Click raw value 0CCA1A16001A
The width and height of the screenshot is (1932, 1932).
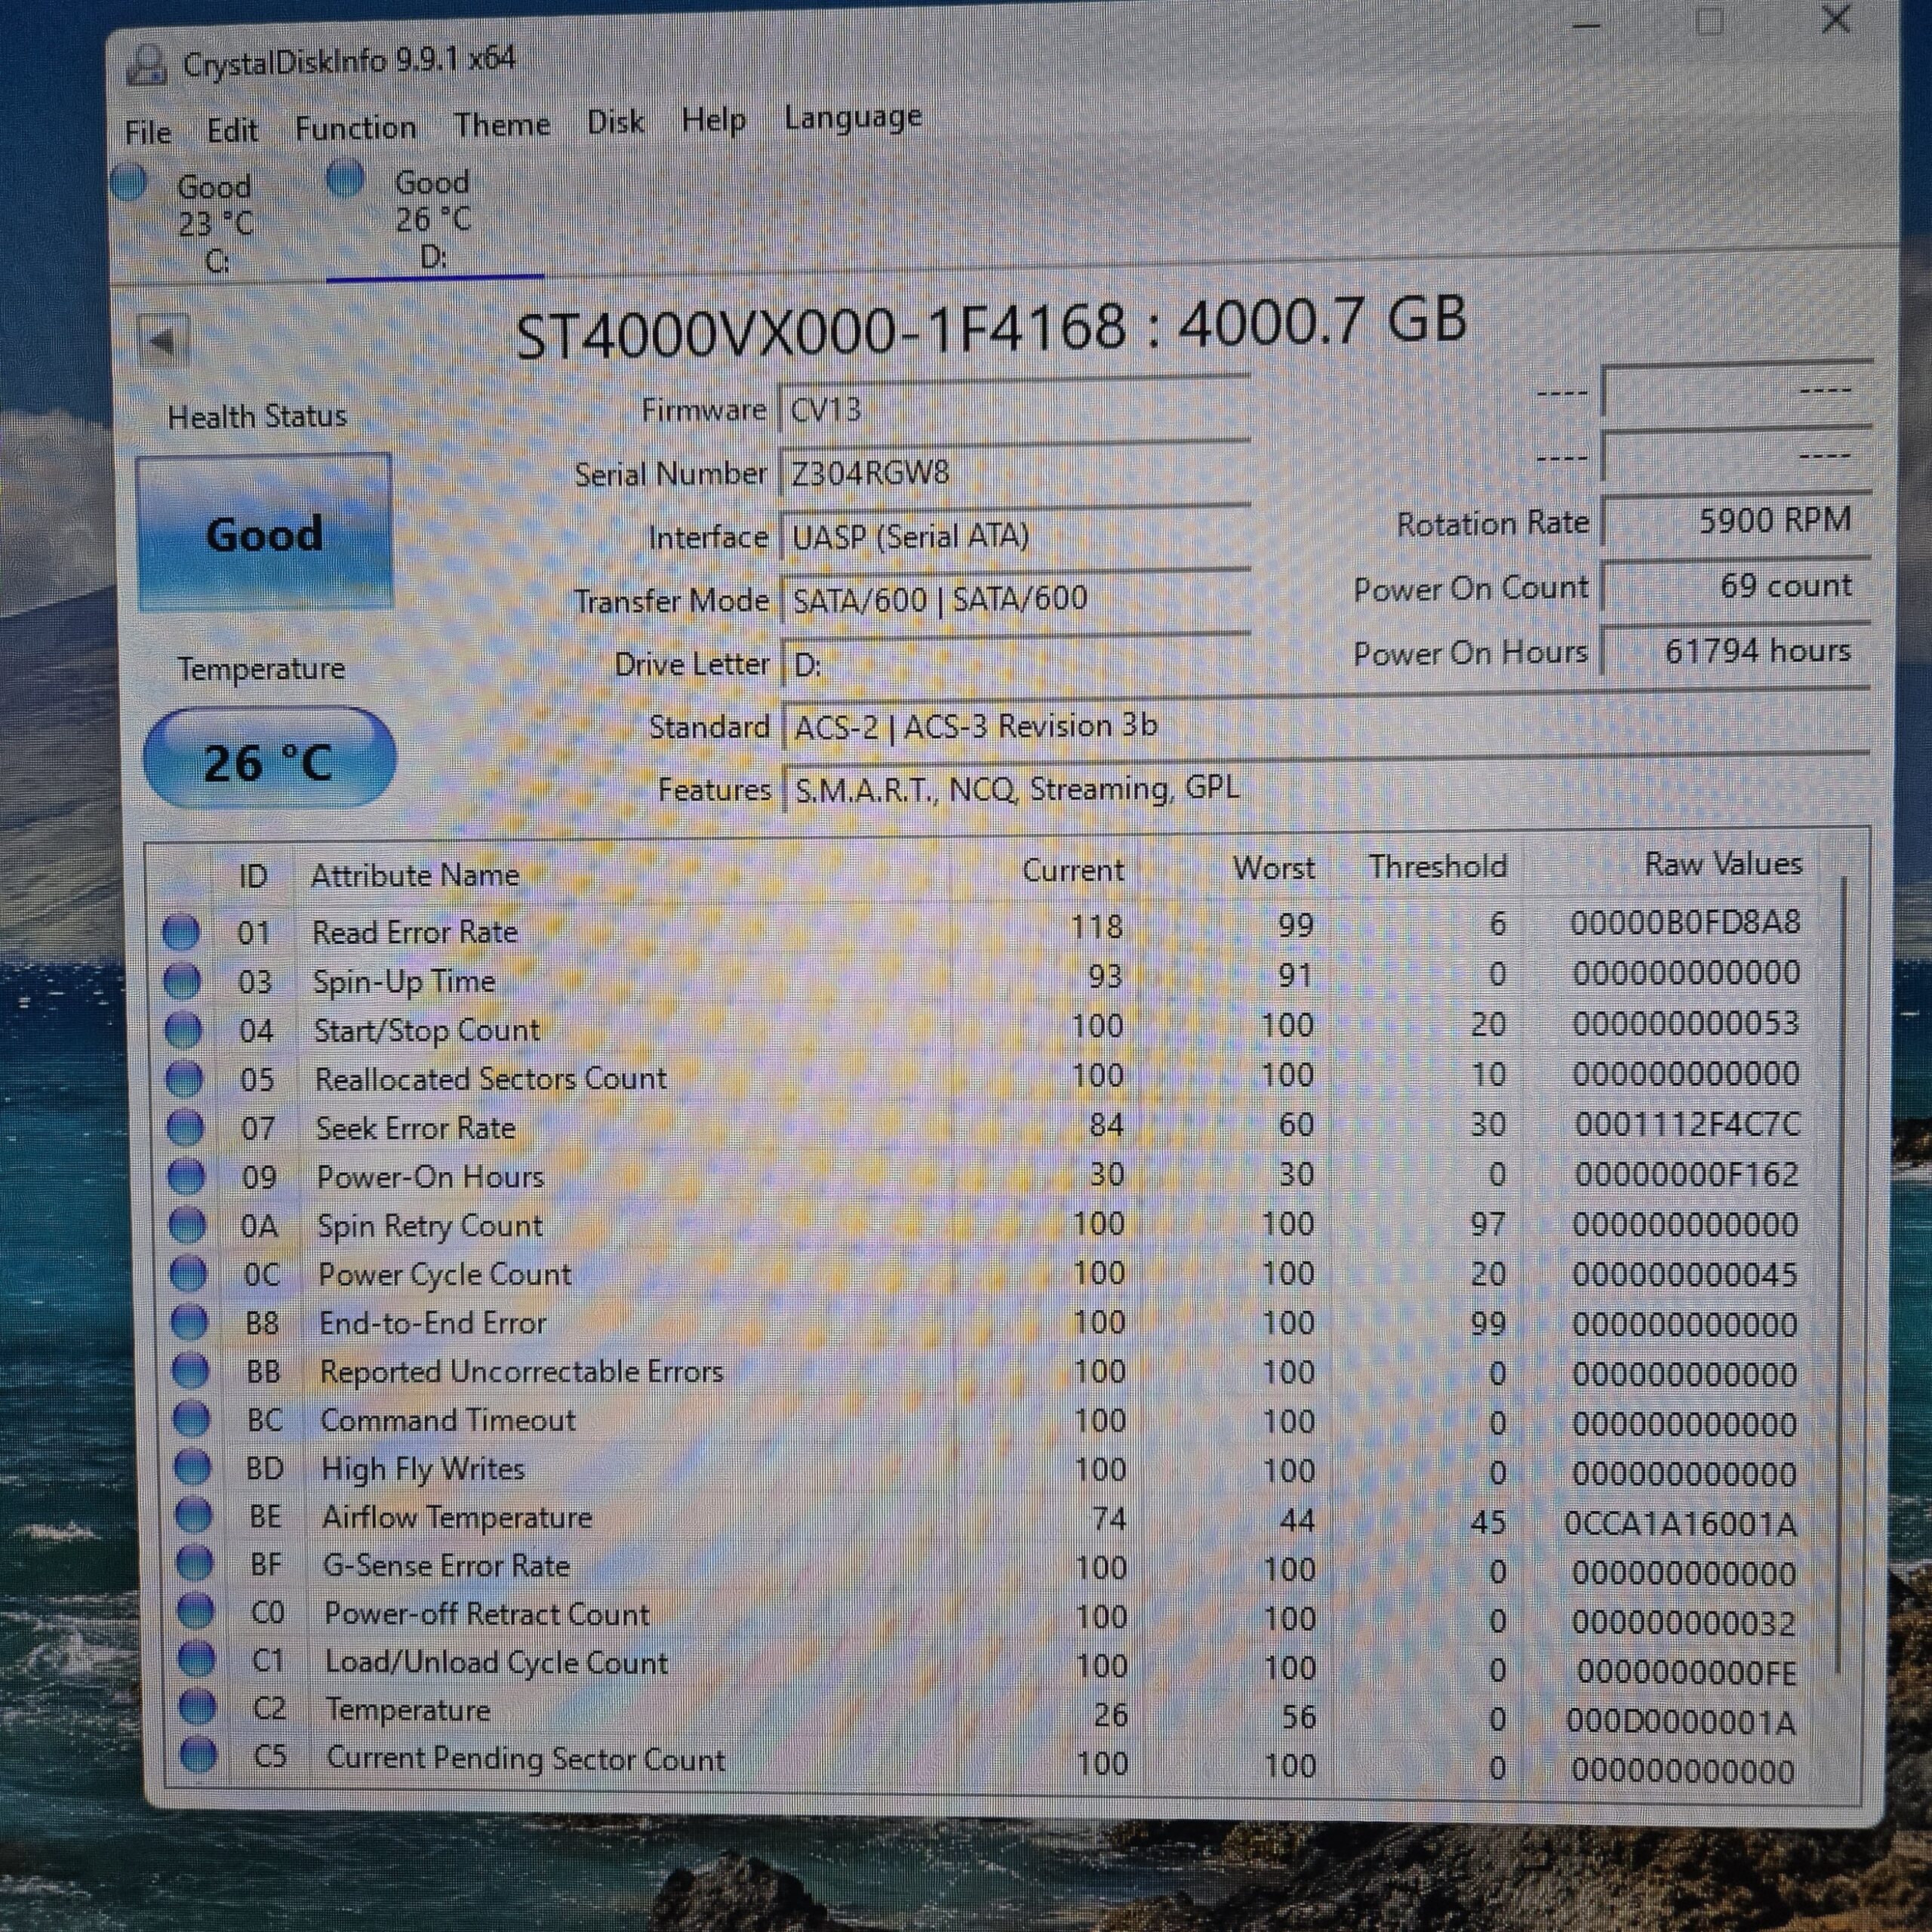pos(1680,1524)
